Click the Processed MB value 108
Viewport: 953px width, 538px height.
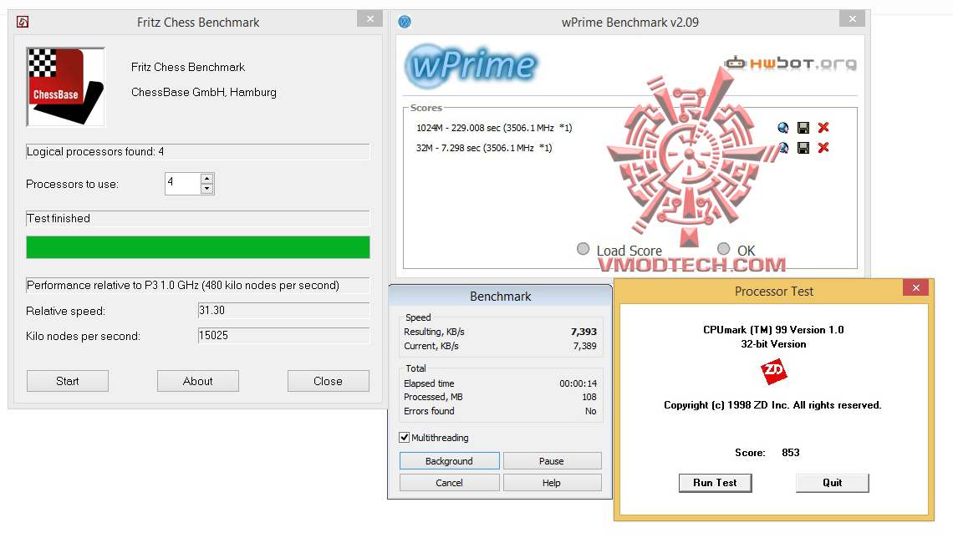pos(589,397)
